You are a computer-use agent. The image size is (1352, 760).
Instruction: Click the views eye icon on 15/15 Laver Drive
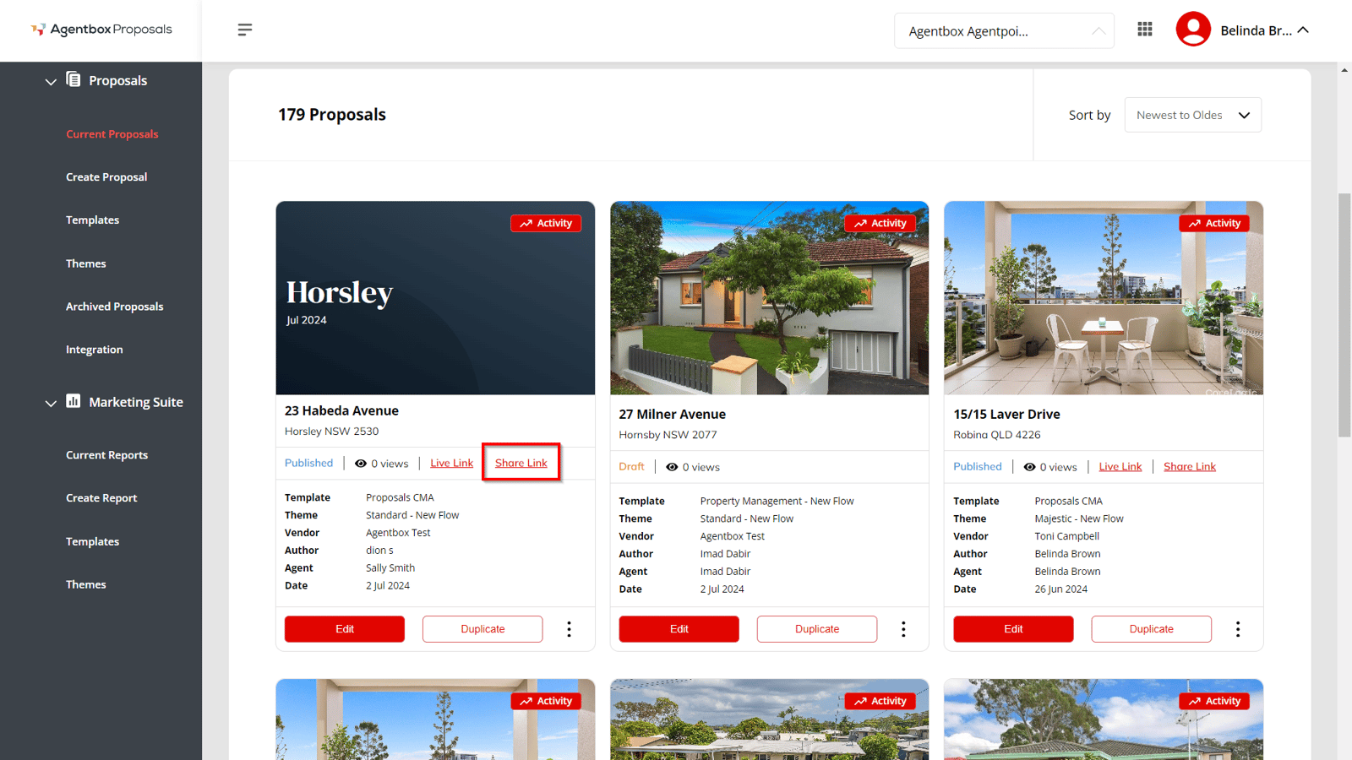point(1029,467)
